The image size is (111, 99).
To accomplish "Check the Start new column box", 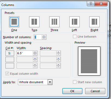I will tap(75, 82).
